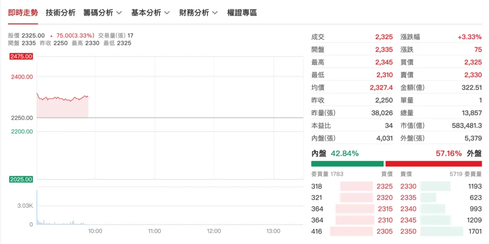
Task: Click the red 外盤 ratio bar
Action: [434, 164]
